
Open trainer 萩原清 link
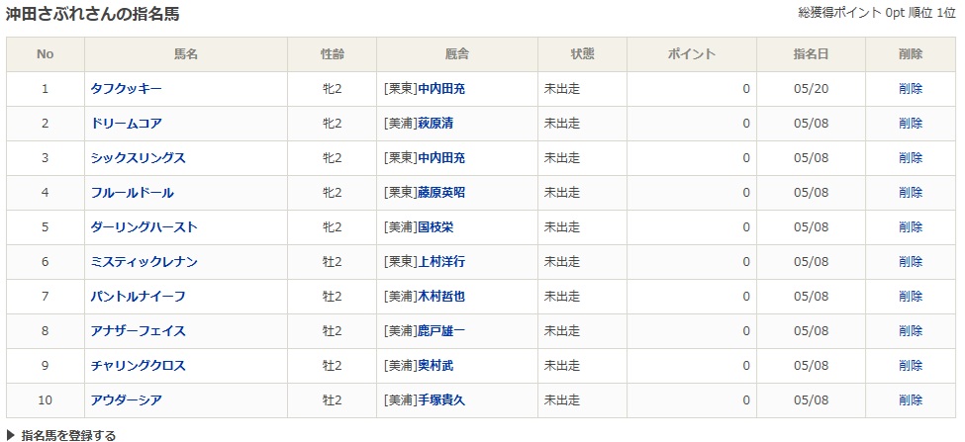coord(435,123)
